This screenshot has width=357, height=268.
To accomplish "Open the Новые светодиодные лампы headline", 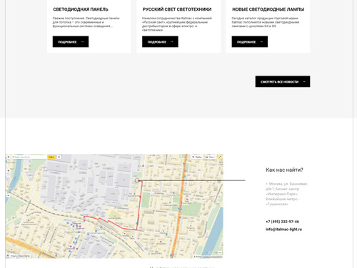I will (x=268, y=9).
